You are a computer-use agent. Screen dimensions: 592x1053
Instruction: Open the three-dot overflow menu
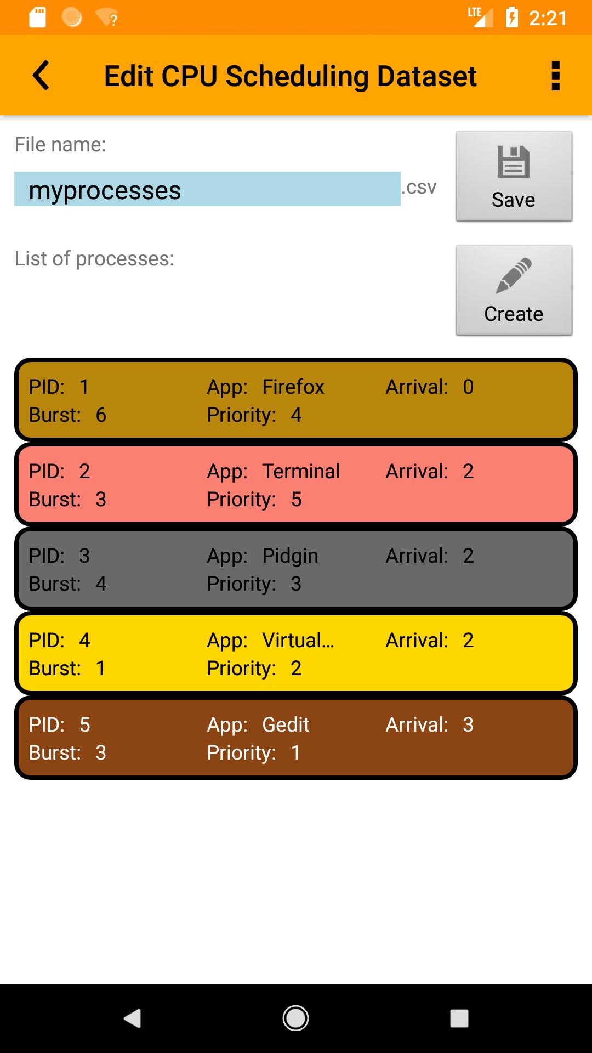click(555, 76)
